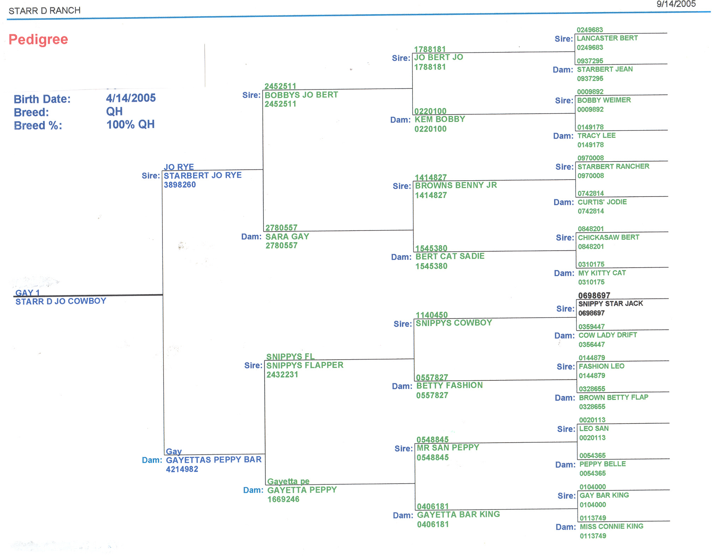Viewport: 712px width, 560px height.
Task: Click the red Pedigree heading
Action: click(38, 39)
